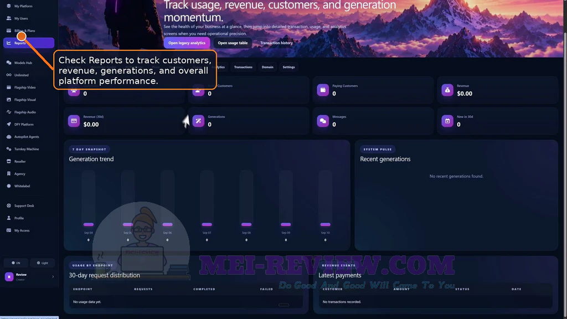
Task: Click the ENDPOINT column header
Action: [83, 289]
